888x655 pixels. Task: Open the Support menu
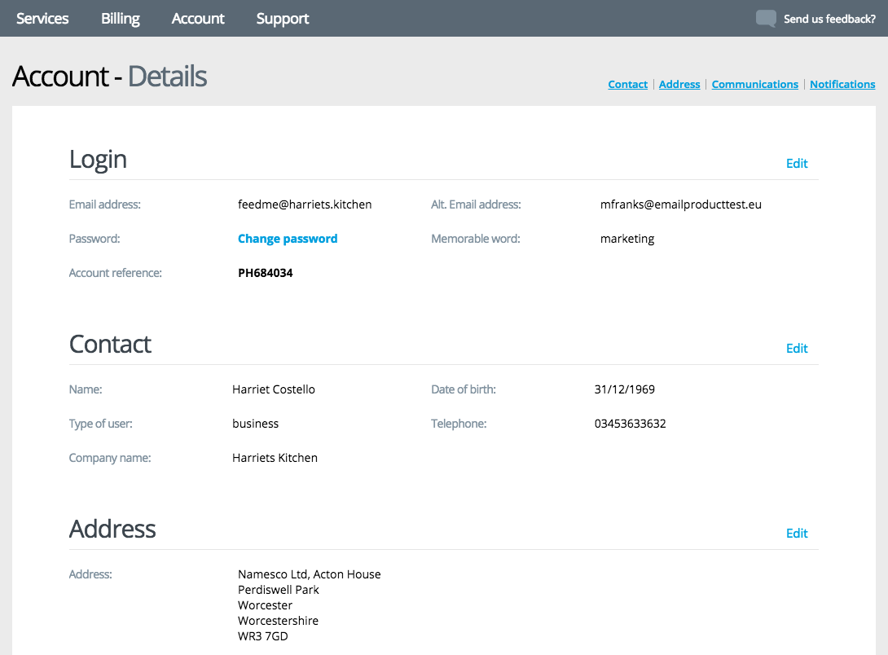tap(283, 19)
